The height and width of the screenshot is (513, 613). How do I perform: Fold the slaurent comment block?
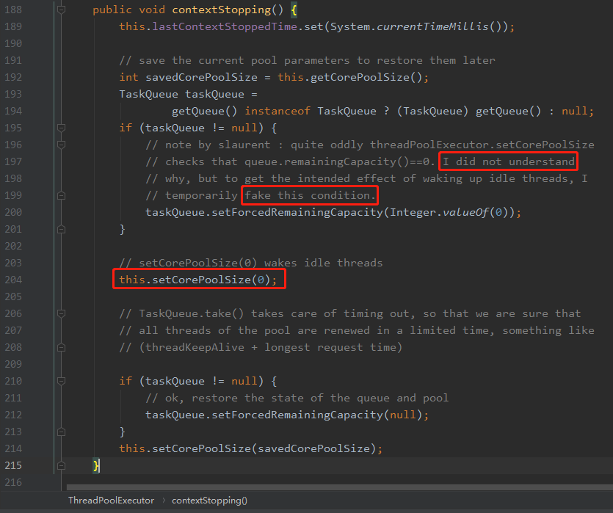tap(62, 145)
